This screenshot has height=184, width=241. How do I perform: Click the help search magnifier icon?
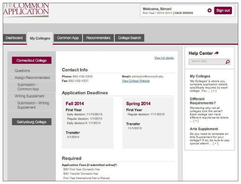point(227,62)
